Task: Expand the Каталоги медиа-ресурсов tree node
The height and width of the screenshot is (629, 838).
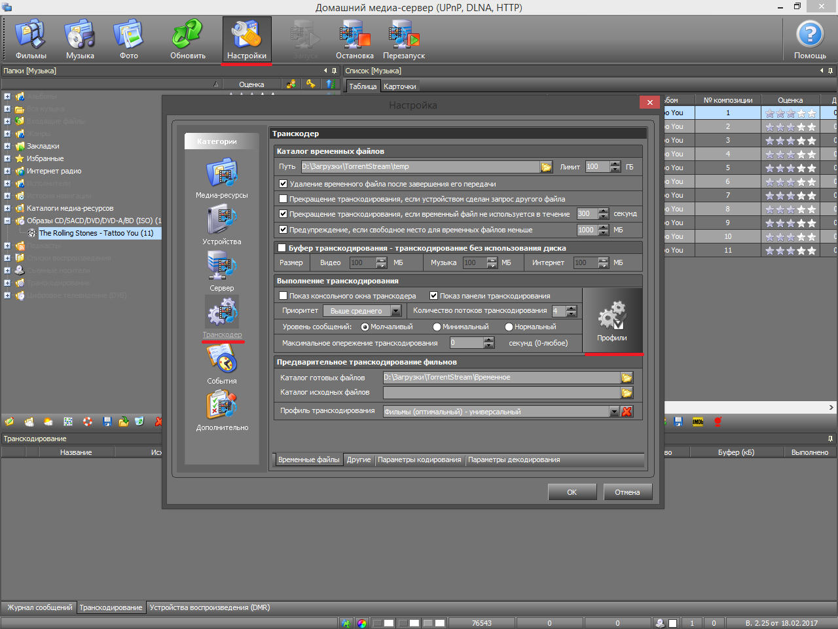Action: [x=7, y=208]
